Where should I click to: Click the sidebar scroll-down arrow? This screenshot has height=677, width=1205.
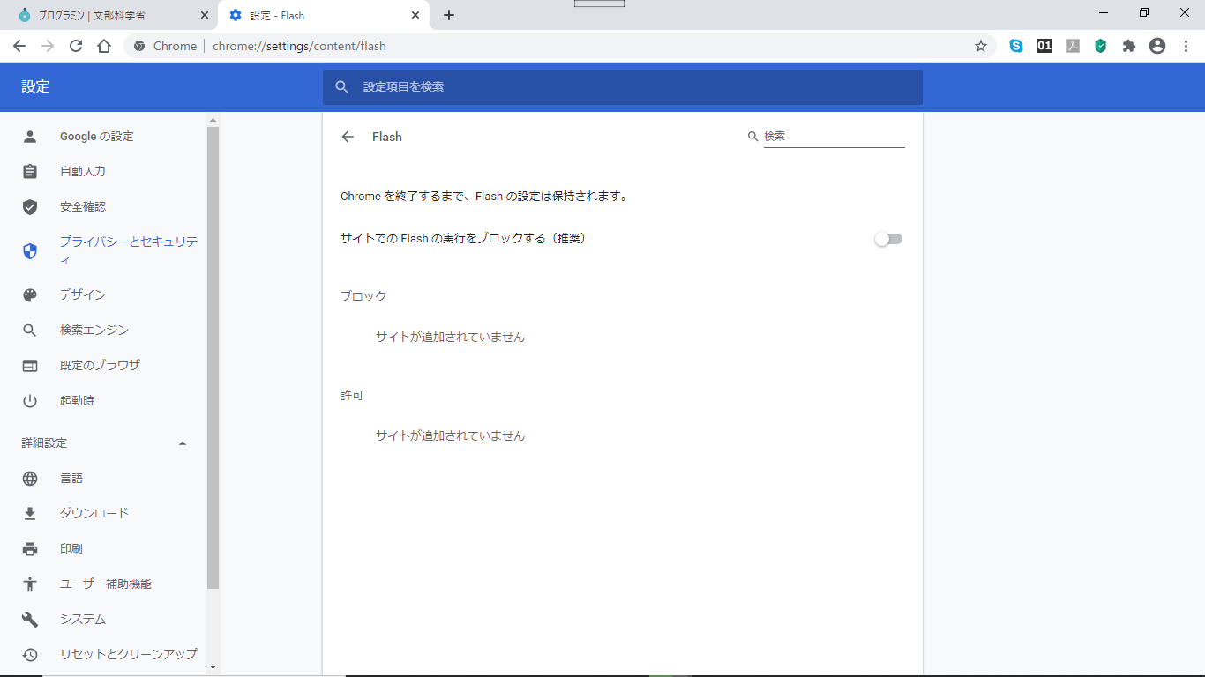213,668
